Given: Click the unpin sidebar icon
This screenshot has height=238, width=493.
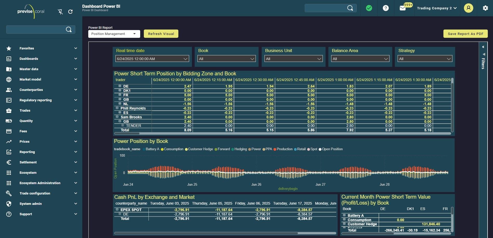Looking at the screenshot, I should (60, 12).
